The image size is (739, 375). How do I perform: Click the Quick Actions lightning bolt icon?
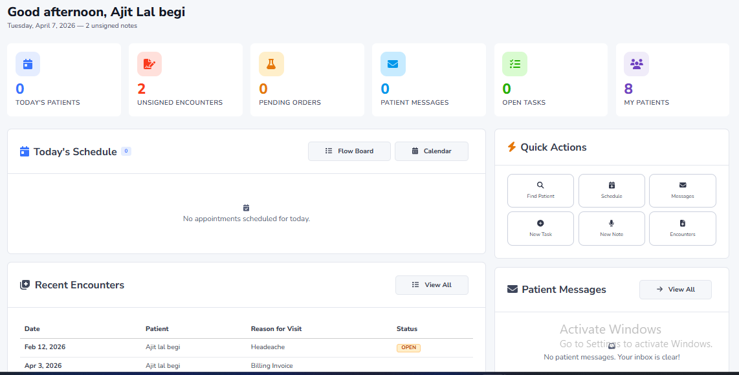[x=511, y=147]
